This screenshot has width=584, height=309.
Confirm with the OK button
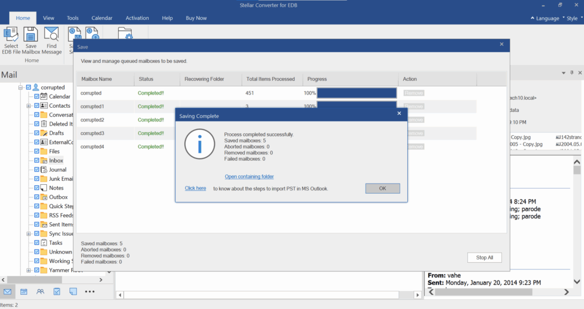pos(383,188)
